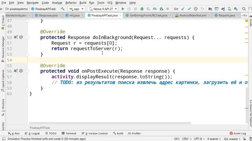The height and width of the screenshot is (141, 252).
Task: Open the Analyze menu
Action: click(57, 3)
